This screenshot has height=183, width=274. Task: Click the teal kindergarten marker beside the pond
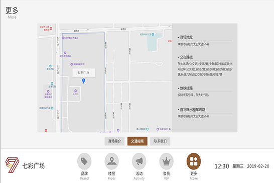(153, 34)
